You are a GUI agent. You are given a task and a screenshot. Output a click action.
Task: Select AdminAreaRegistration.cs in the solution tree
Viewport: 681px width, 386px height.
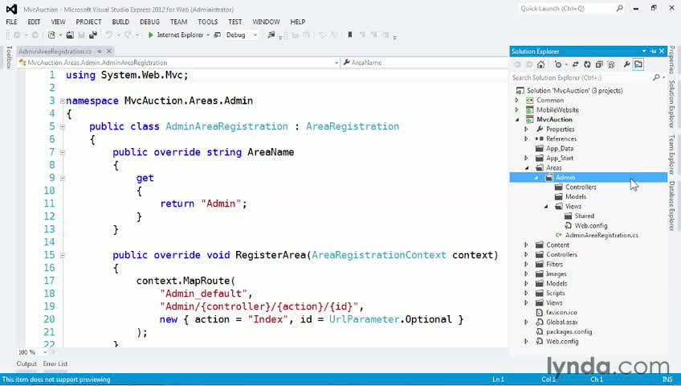click(x=601, y=235)
